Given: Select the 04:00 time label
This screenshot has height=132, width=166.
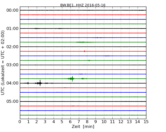Looking at the screenshot, I should [x=13, y=83].
